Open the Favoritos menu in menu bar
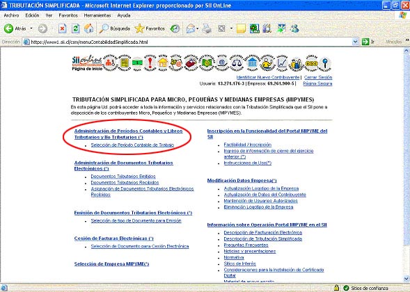This screenshot has width=410, height=292. pos(68,15)
